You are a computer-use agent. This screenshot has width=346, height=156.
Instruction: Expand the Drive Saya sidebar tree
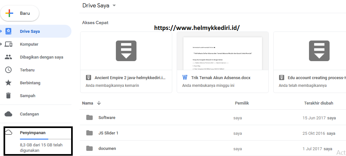1,31
